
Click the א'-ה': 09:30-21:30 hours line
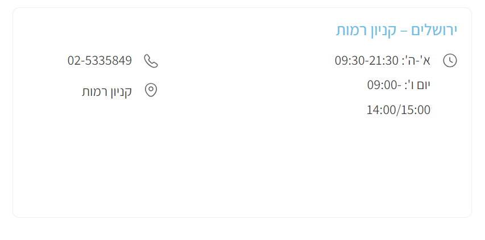pos(382,61)
